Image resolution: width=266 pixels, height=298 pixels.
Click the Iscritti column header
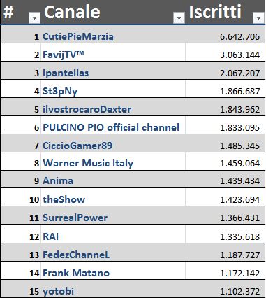215,12
